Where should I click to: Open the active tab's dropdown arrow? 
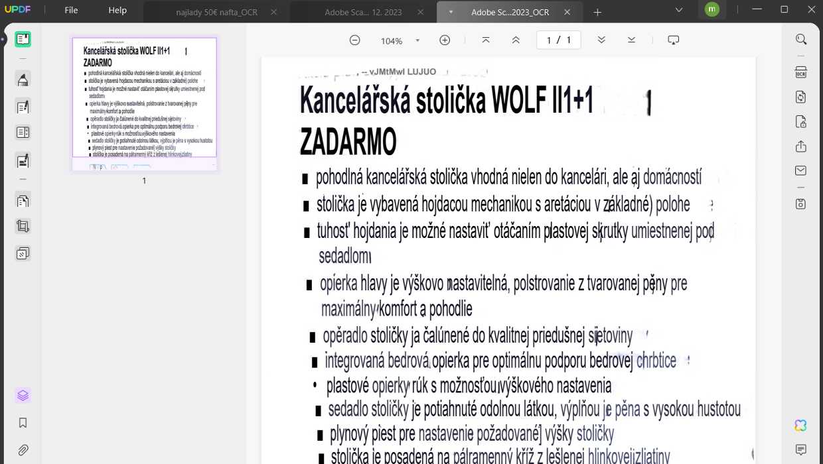click(451, 12)
